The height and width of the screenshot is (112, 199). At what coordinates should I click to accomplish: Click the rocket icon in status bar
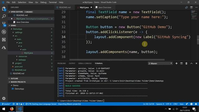187,104
